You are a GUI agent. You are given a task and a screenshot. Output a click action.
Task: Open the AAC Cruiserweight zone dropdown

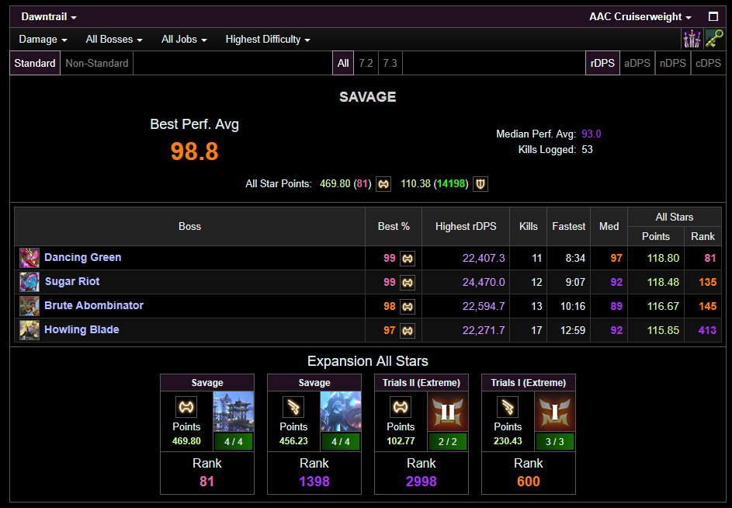click(640, 17)
